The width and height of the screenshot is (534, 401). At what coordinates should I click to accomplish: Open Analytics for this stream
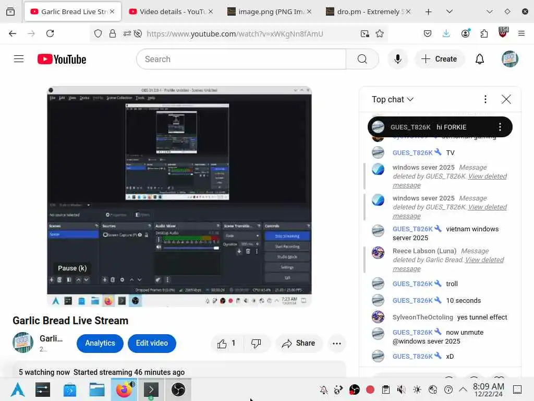100,343
